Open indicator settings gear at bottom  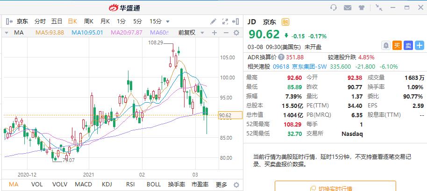(236, 184)
